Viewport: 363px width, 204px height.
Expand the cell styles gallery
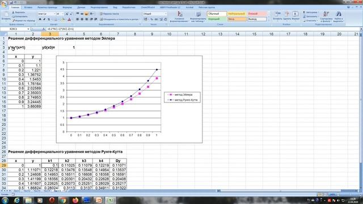tap(268, 20)
